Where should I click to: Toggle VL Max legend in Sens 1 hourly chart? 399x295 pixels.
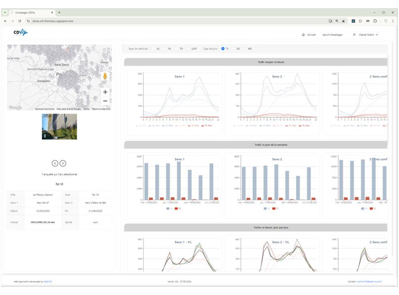coord(167,126)
